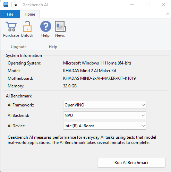Click the Unlock padlock icon
Image resolution: width=171 pixels, height=172 pixels.
(x=27, y=26)
